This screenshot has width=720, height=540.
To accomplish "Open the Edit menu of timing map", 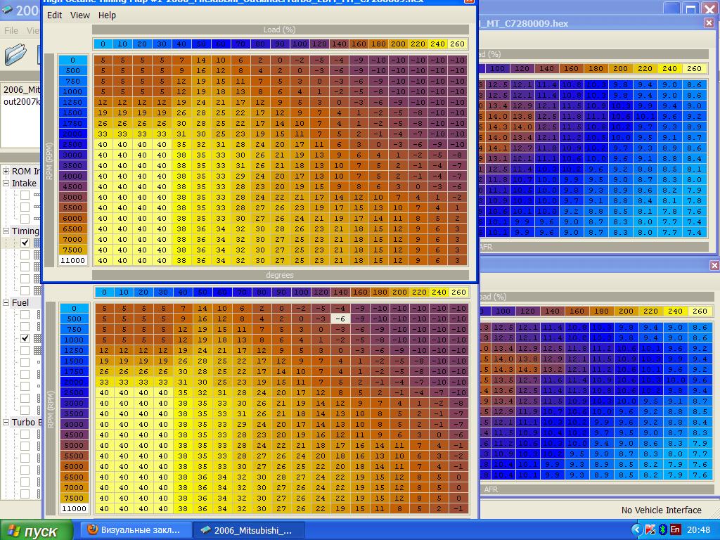I will pyautogui.click(x=54, y=15).
